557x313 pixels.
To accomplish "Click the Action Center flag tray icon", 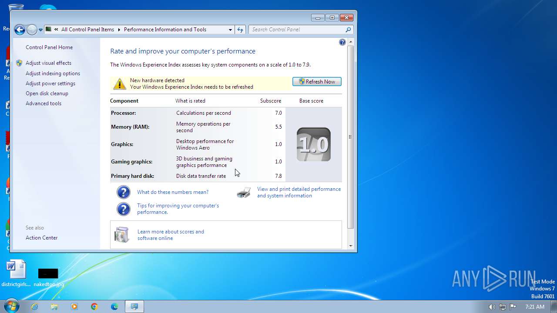I will [x=513, y=307].
